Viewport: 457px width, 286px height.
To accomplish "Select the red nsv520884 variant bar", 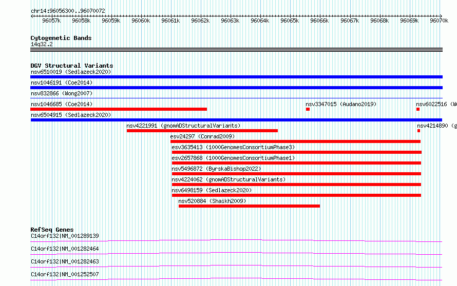I will (249, 206).
